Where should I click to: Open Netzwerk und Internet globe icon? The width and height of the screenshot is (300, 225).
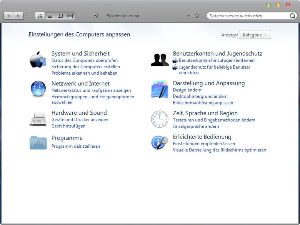[x=38, y=89]
